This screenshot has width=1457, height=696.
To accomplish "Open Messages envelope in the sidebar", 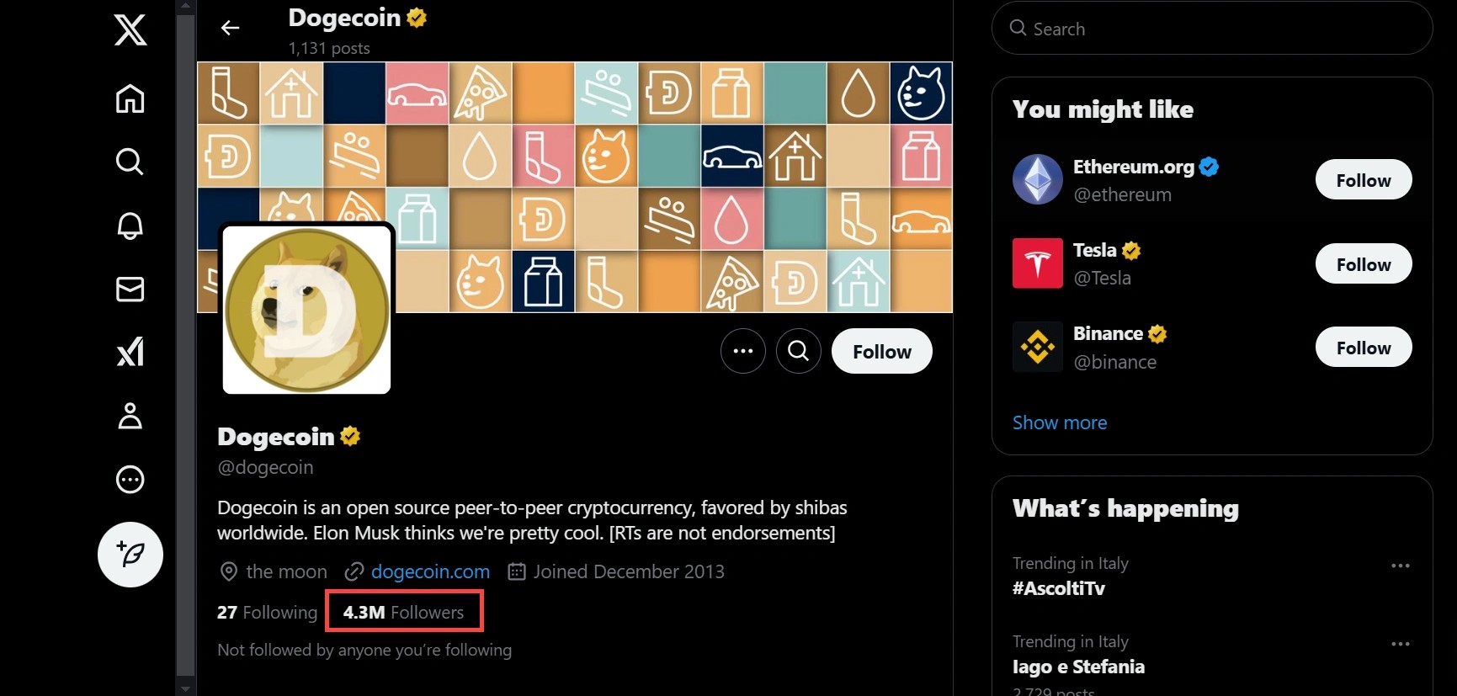I will pos(130,289).
